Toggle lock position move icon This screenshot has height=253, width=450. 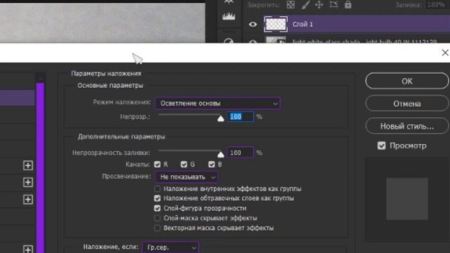point(319,5)
